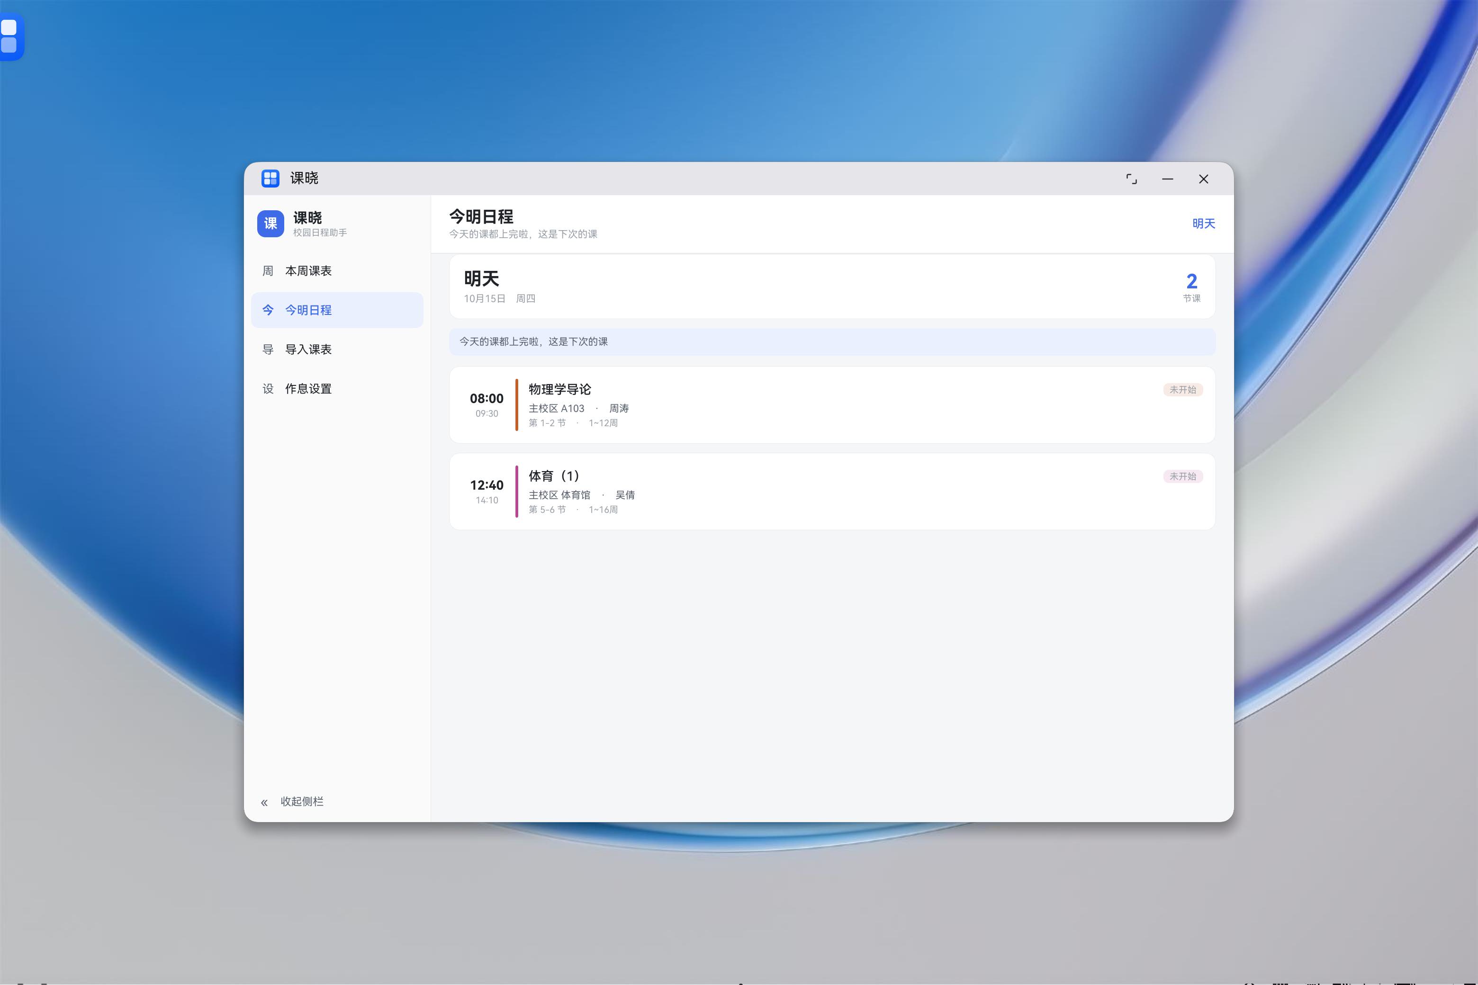1478x985 pixels.
Task: Click the 12:40 start time
Action: click(487, 485)
